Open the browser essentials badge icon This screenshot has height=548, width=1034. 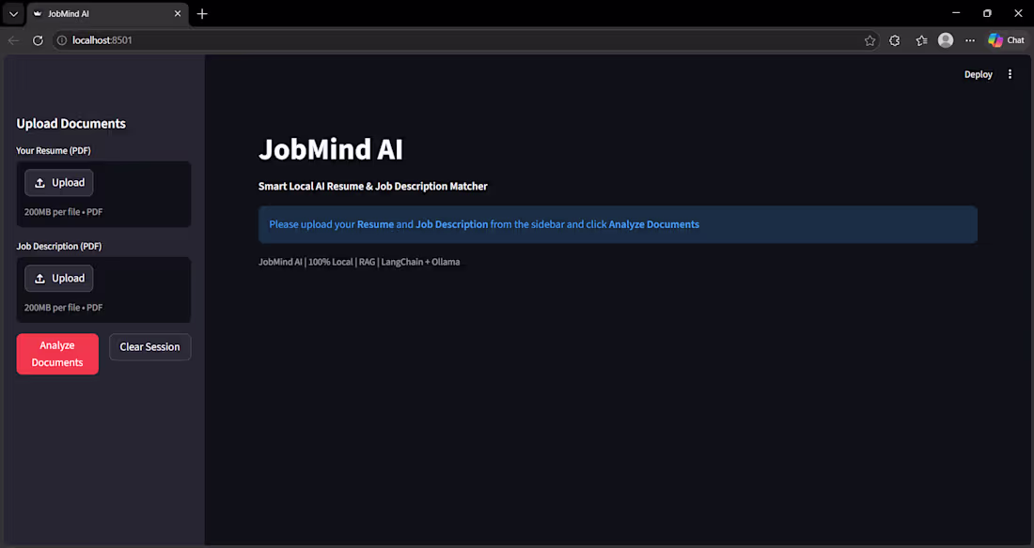tap(894, 39)
